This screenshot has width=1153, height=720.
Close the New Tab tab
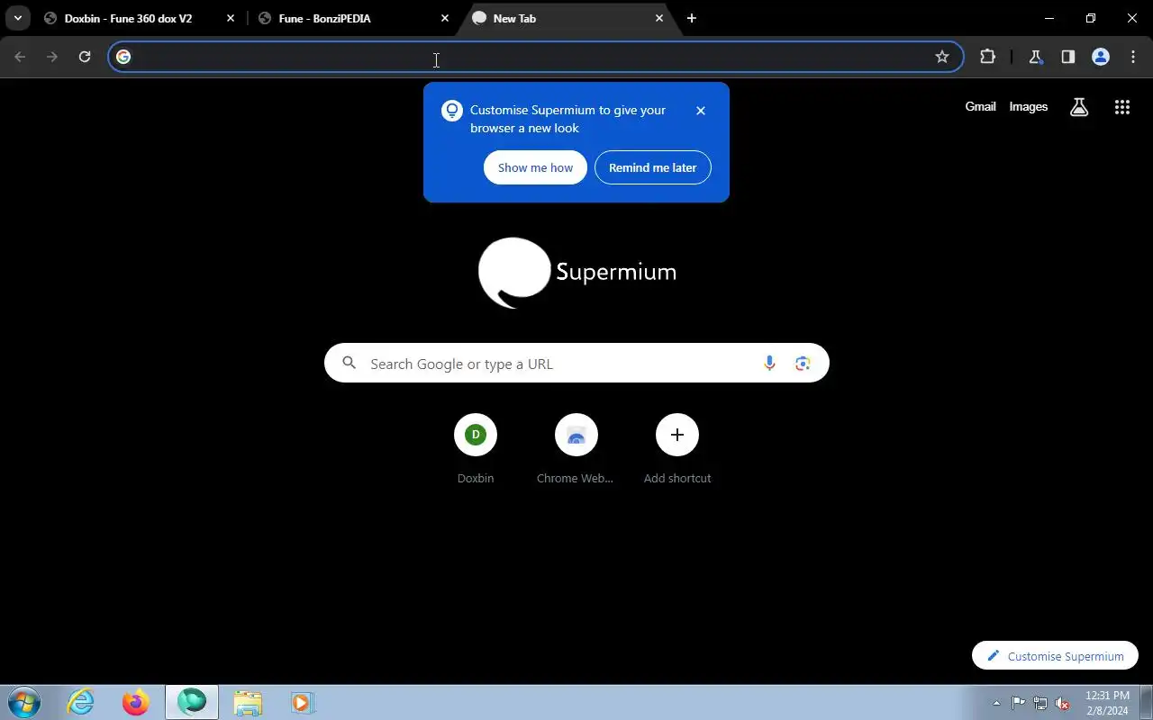[x=659, y=18]
